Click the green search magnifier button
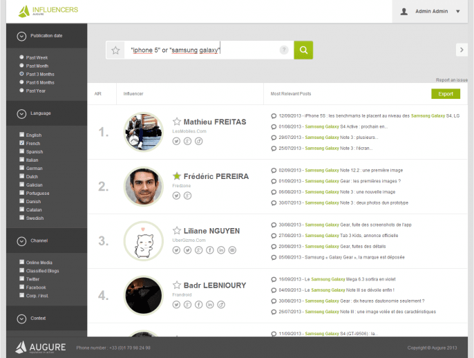The height and width of the screenshot is (358, 474). pyautogui.click(x=303, y=50)
